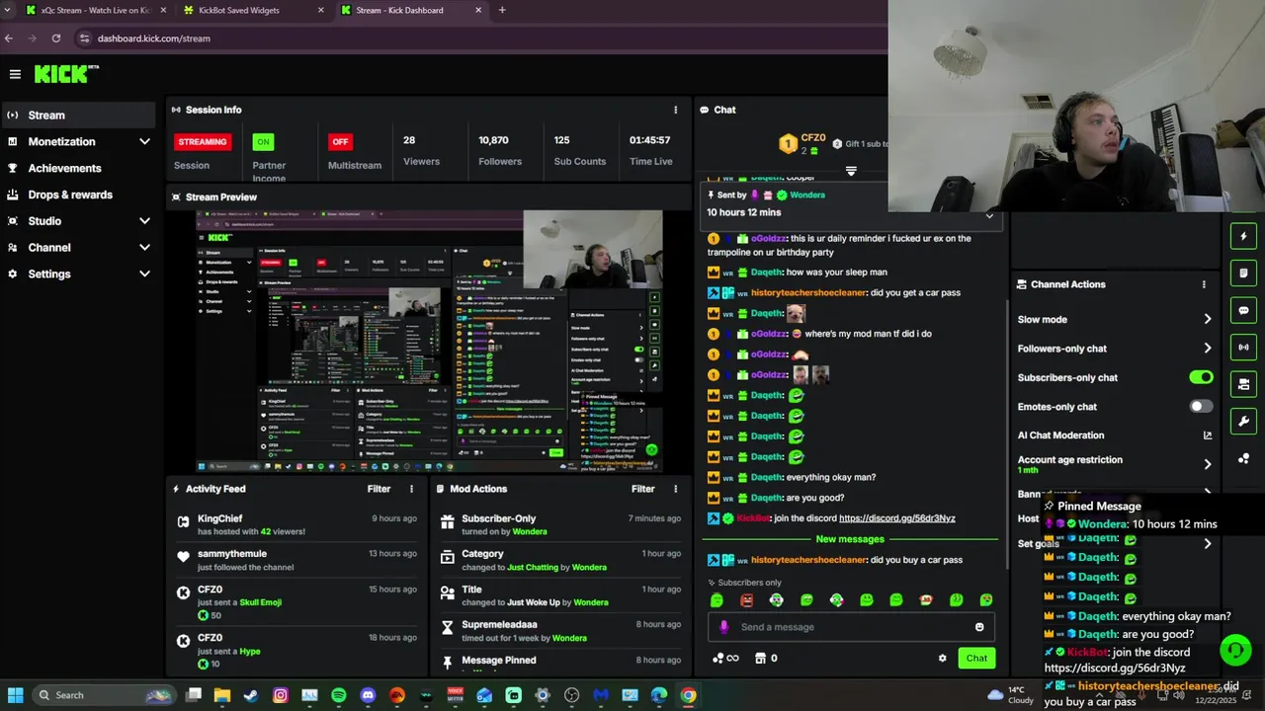Screen dimensions: 1265x711
Task: Open Spotify from the taskbar
Action: coord(339,695)
